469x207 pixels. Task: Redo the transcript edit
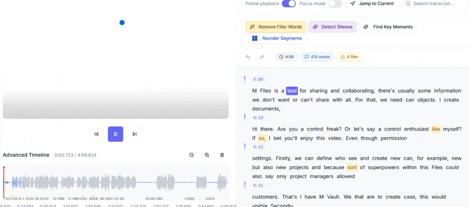click(262, 57)
